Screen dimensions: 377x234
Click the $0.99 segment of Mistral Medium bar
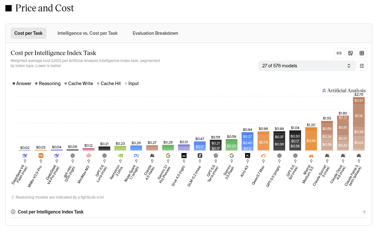point(311,141)
